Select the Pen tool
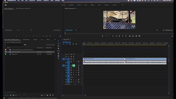The height and width of the screenshot is (99, 176). click(58, 53)
